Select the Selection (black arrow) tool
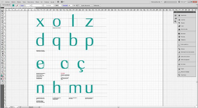198x108 pixels. (x=2, y=11)
